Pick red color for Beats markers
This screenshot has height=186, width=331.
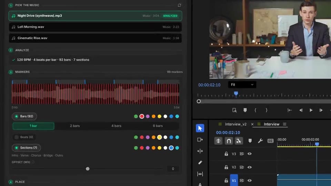tap(142, 137)
